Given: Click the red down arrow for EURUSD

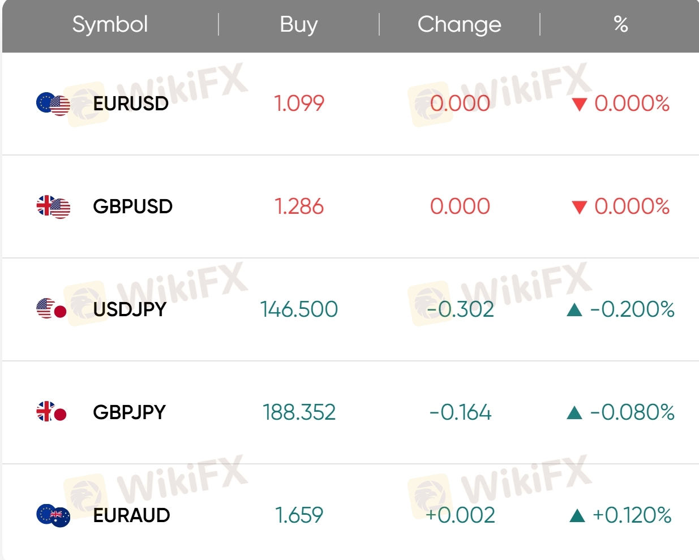Looking at the screenshot, I should pyautogui.click(x=579, y=105).
